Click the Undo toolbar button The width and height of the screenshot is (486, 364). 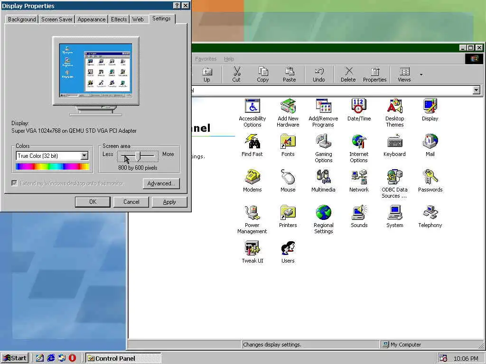[318, 74]
